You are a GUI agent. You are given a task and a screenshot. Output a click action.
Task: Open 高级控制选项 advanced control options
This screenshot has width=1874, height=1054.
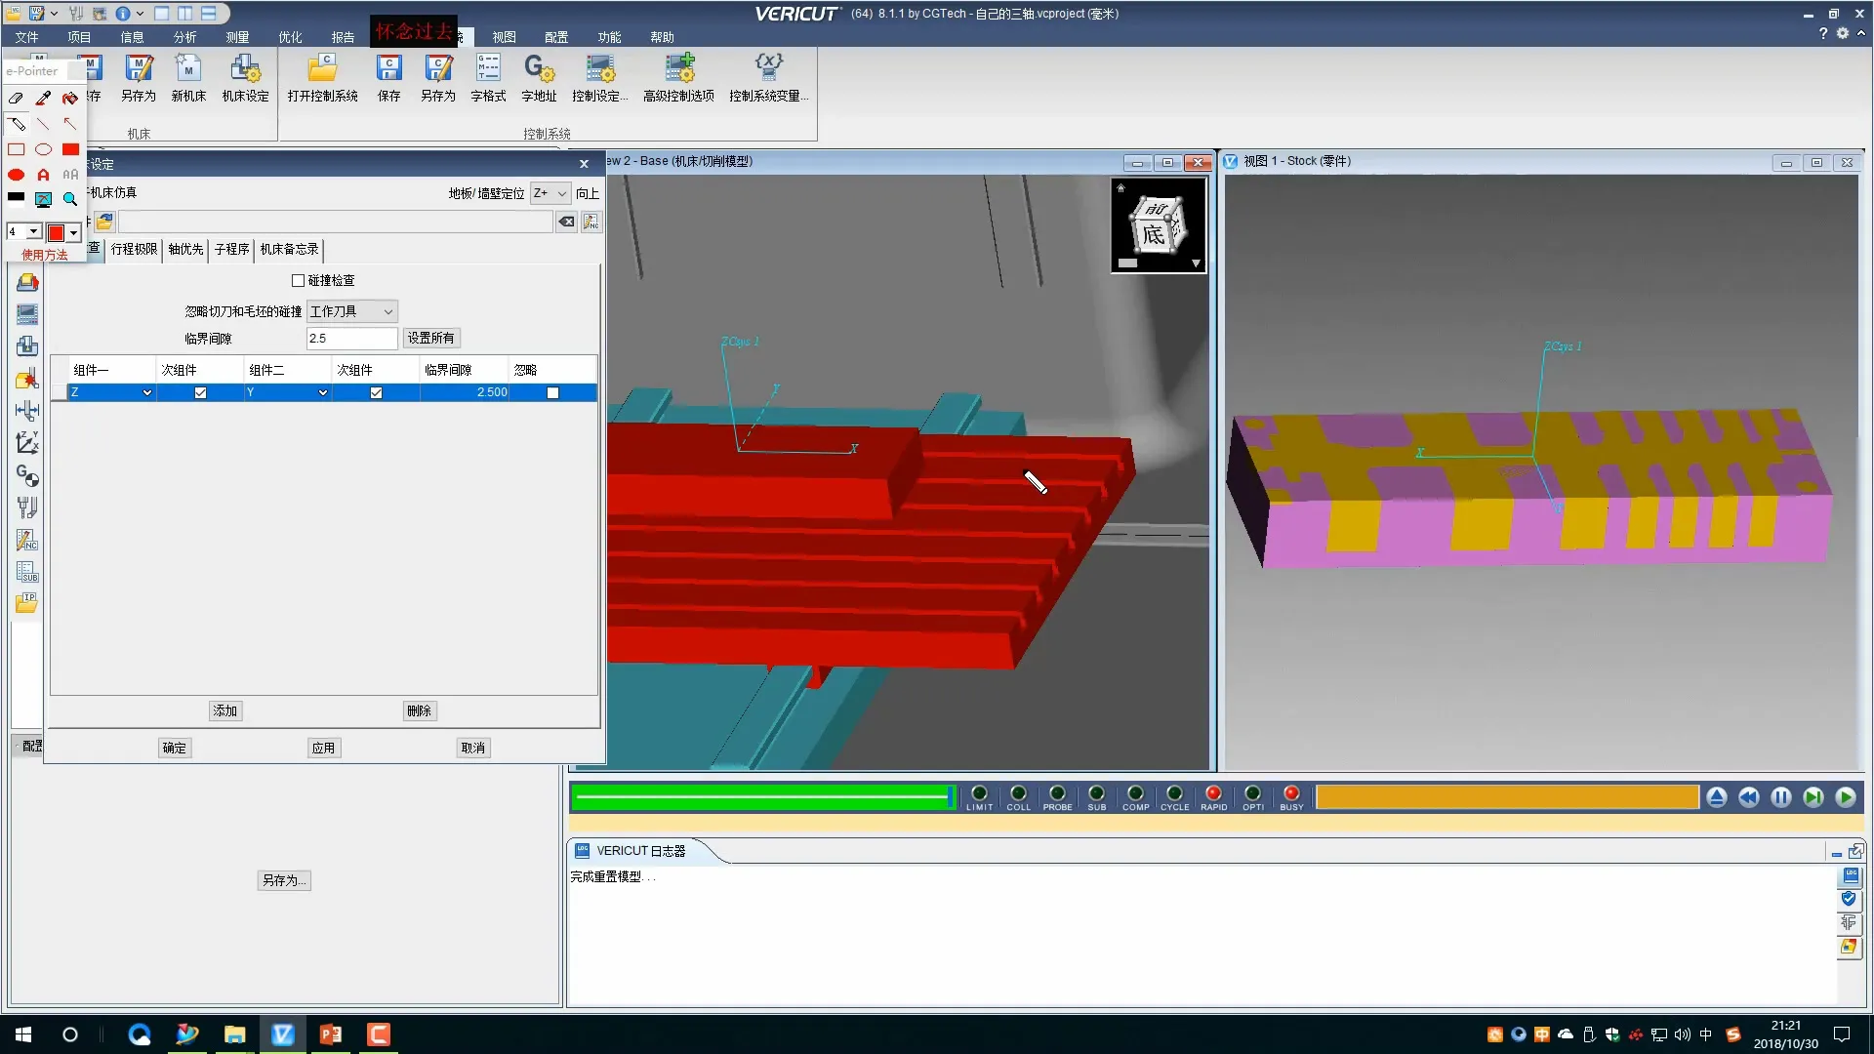click(x=678, y=68)
